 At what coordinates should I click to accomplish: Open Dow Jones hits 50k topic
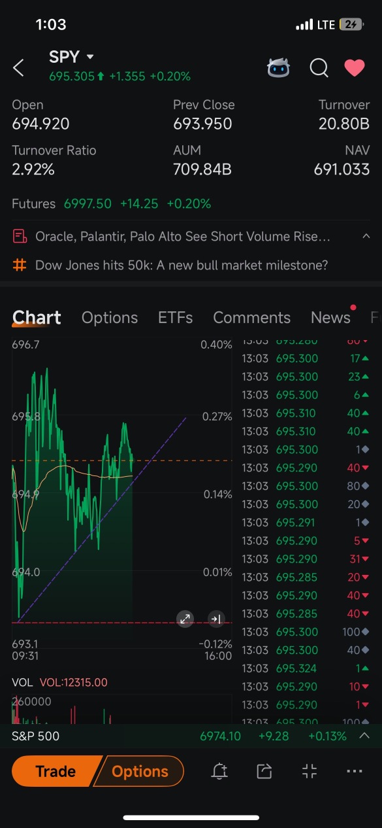tap(182, 265)
